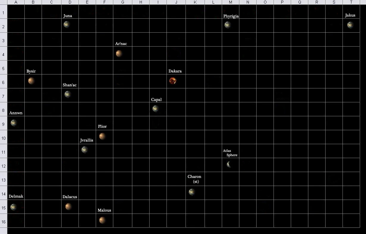Select column header T
Image resolution: width=366 pixels, height=234 pixels.
click(x=351, y=2)
